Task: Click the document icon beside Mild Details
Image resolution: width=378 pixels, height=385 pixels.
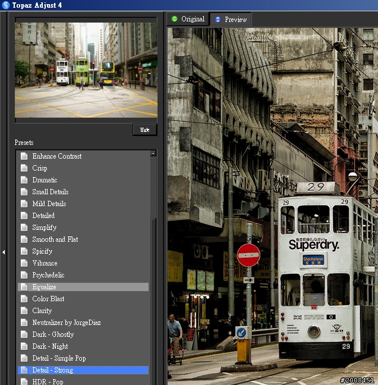Action: [24, 204]
